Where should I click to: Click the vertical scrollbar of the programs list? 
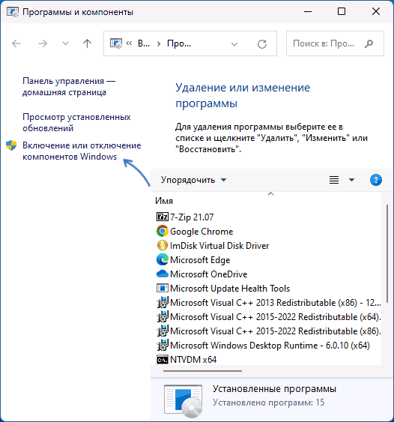[x=387, y=253]
